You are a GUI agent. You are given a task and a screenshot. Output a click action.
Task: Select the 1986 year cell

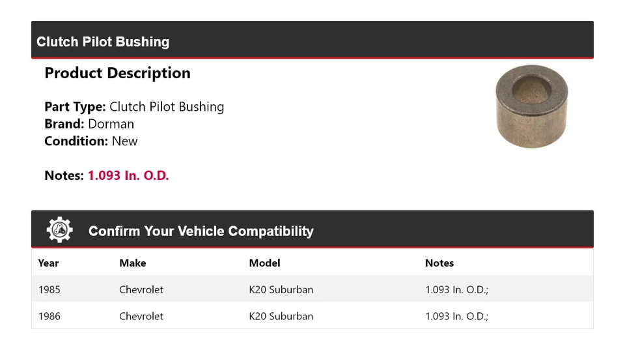tap(49, 316)
